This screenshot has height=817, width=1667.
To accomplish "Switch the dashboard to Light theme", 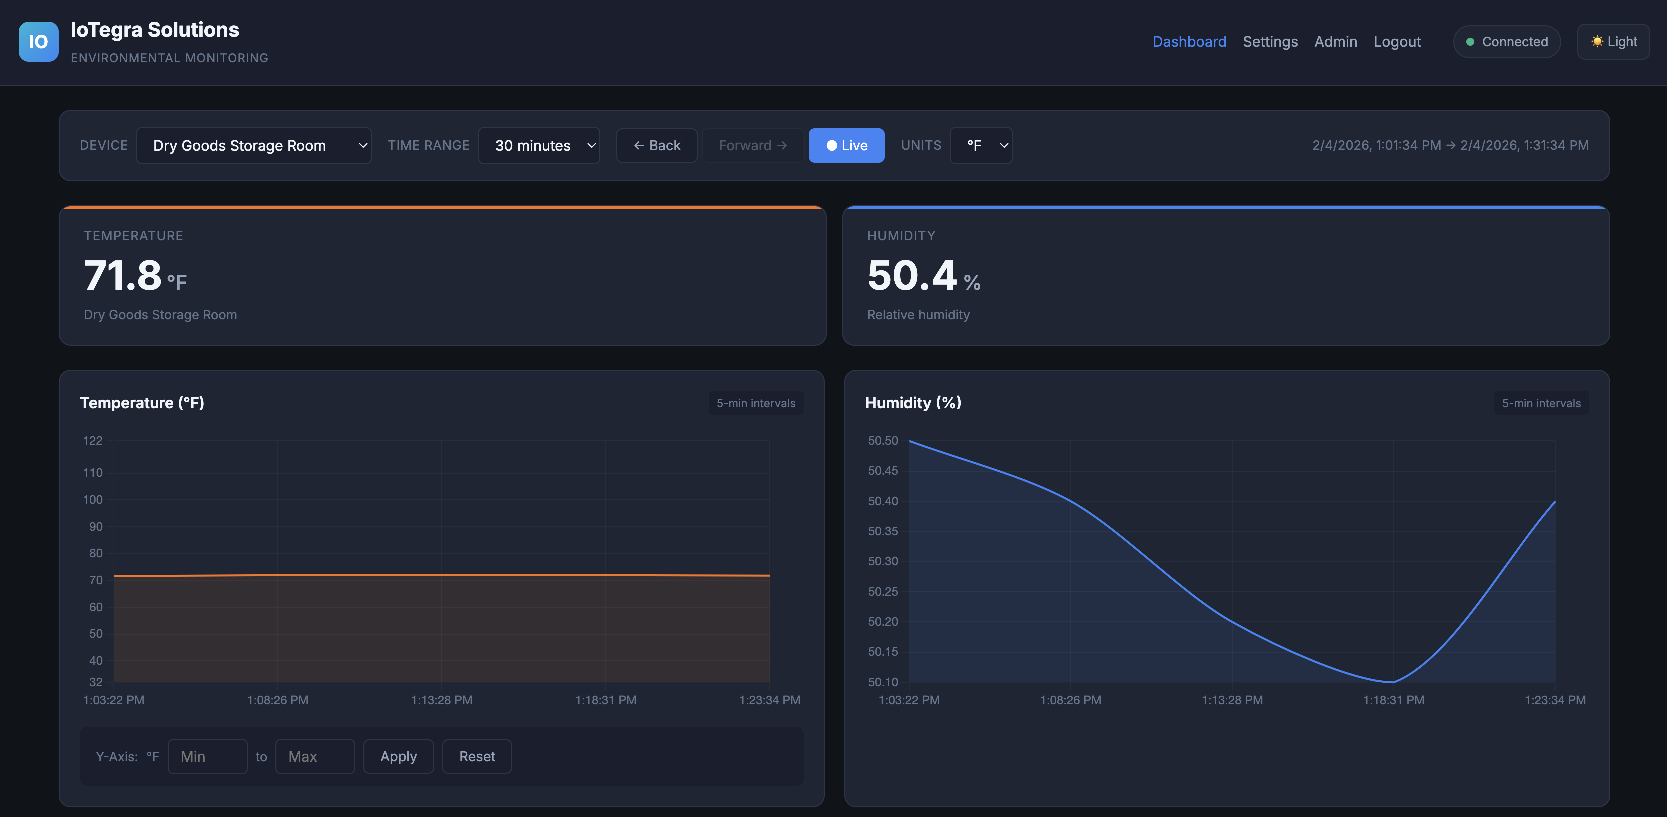I will click(x=1613, y=41).
